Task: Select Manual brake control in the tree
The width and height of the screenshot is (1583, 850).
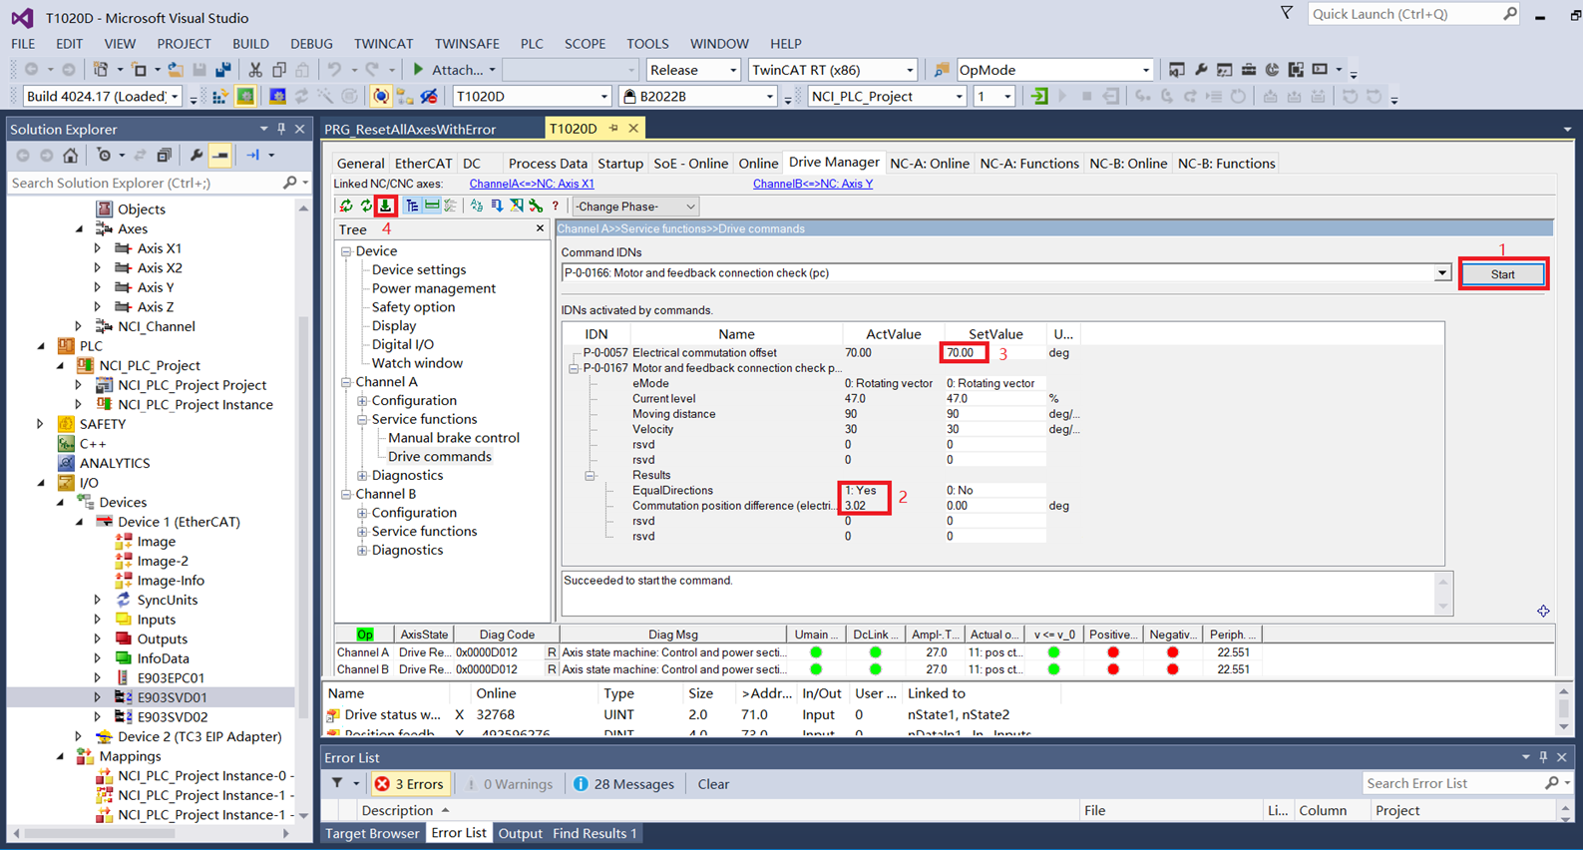Action: pos(454,438)
